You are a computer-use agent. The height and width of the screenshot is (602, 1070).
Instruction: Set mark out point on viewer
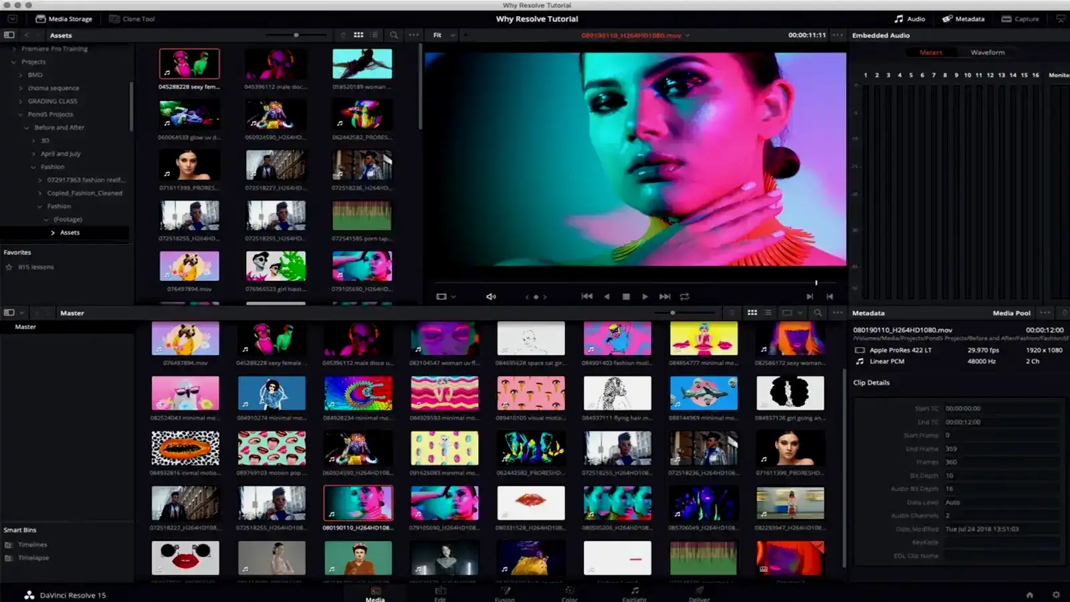click(x=829, y=296)
